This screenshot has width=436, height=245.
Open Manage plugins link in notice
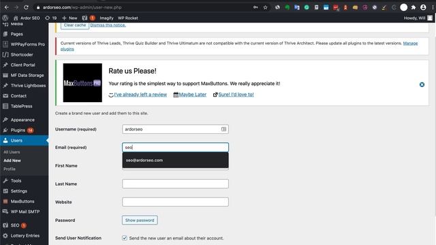[410, 44]
